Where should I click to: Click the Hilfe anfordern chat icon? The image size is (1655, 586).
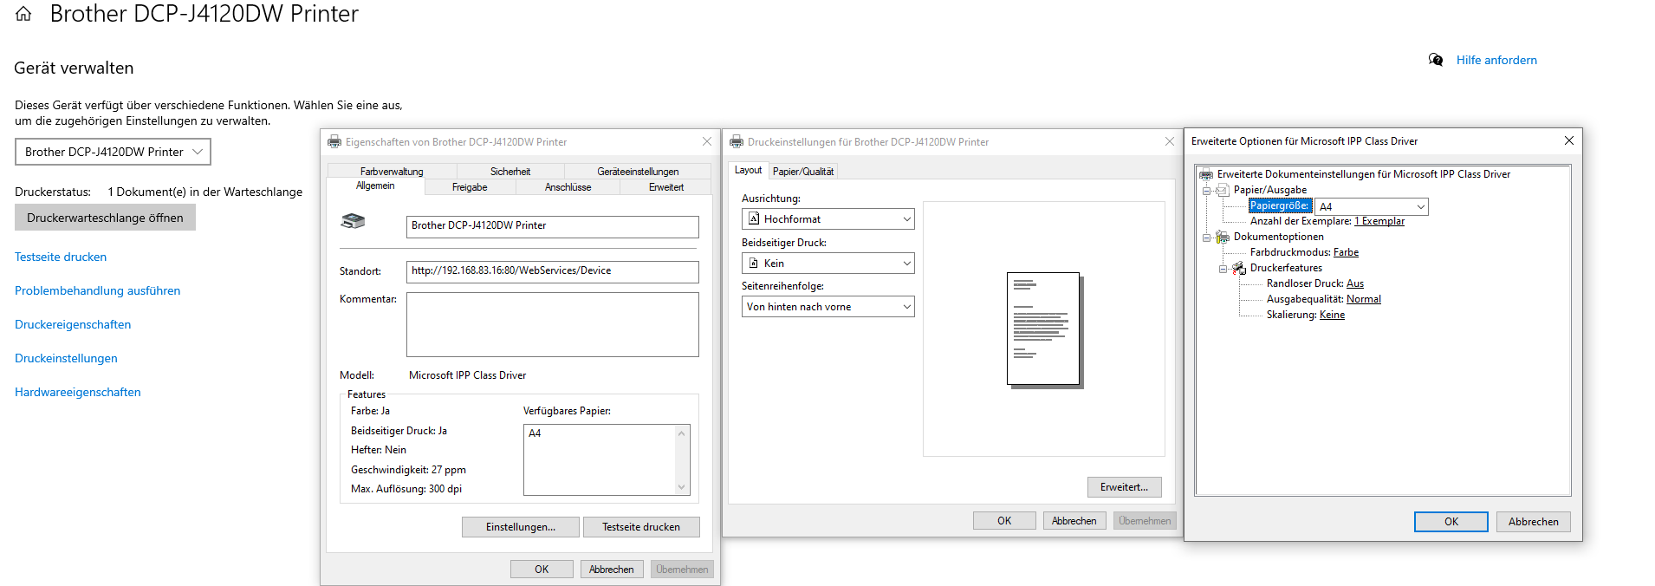tap(1436, 60)
